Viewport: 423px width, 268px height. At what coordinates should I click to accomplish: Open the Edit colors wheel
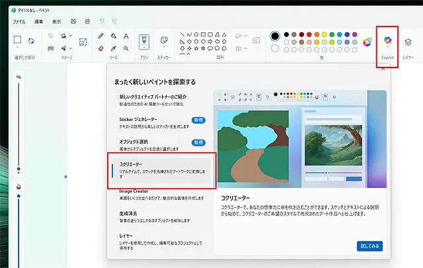tap(368, 42)
